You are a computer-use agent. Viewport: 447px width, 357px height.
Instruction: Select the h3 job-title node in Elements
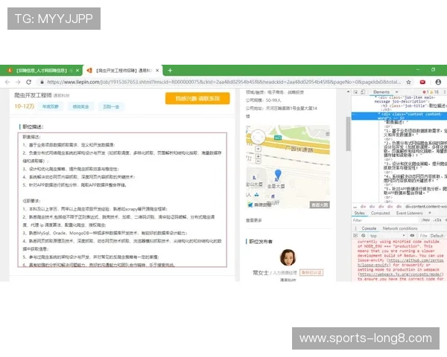(413, 106)
